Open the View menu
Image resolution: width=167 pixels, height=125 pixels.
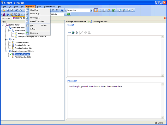16,7
